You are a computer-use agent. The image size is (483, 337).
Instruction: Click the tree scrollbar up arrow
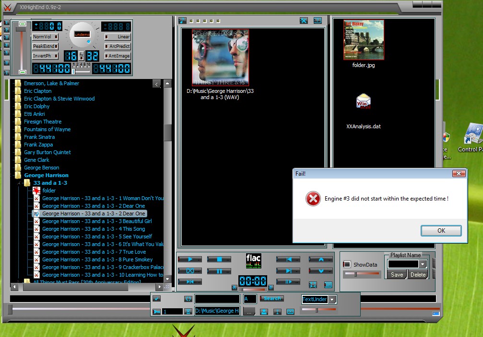167,83
